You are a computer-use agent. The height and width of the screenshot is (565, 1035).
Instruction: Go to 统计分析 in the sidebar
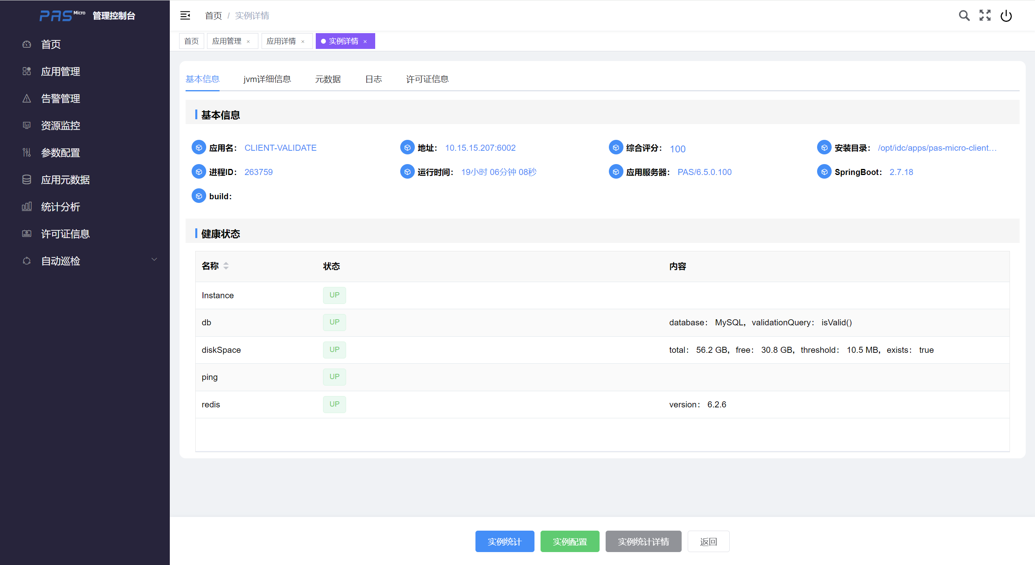point(61,207)
